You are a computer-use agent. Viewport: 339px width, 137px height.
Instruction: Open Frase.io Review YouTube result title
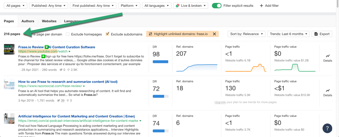pos(57,47)
